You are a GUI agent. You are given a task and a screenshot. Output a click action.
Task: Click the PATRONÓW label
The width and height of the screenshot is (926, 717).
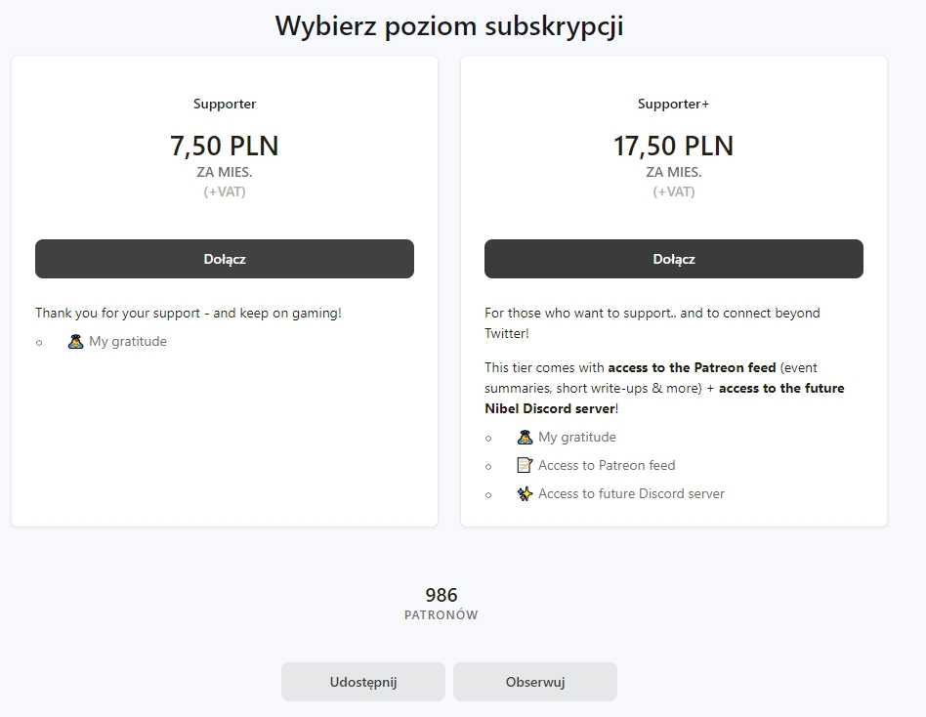pyautogui.click(x=442, y=615)
